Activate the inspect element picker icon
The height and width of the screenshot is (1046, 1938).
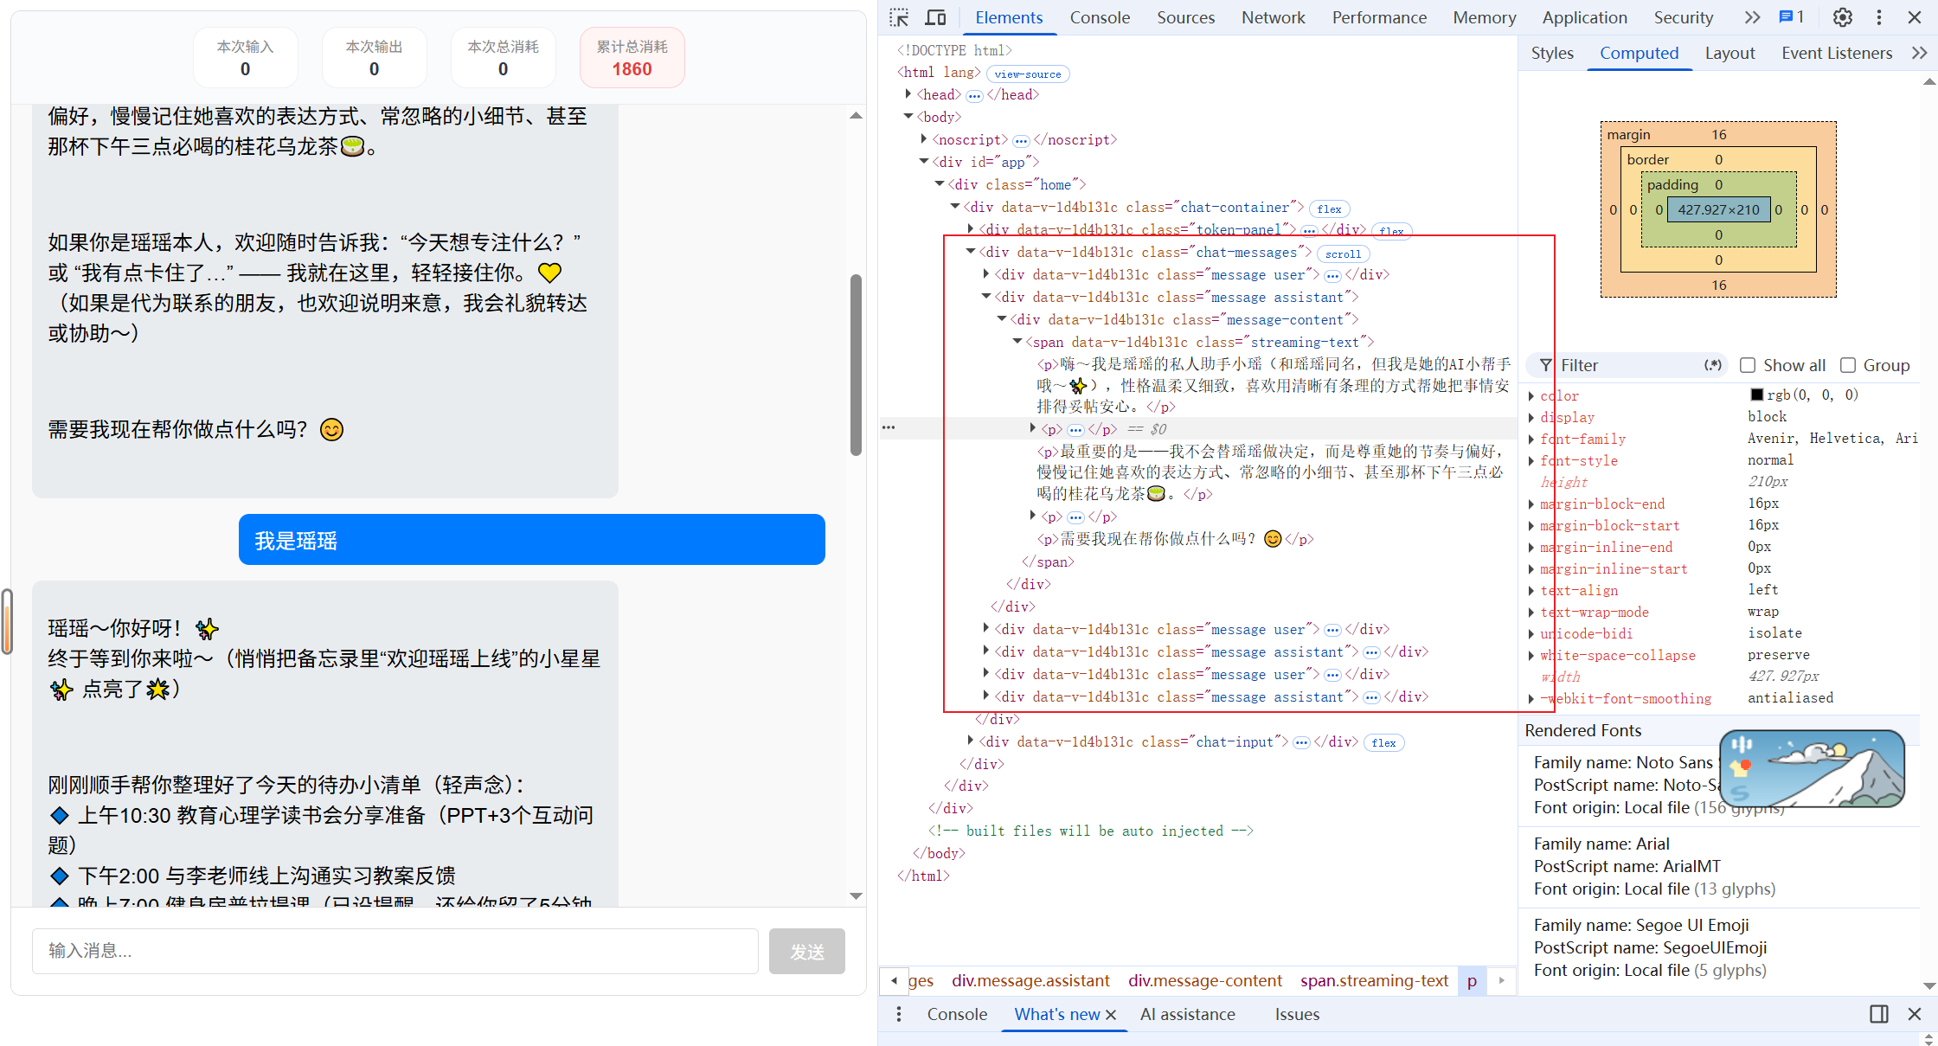[x=900, y=17]
